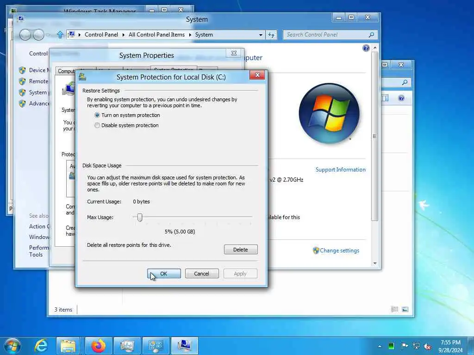
Task: Click the Apply button
Action: coord(240,274)
